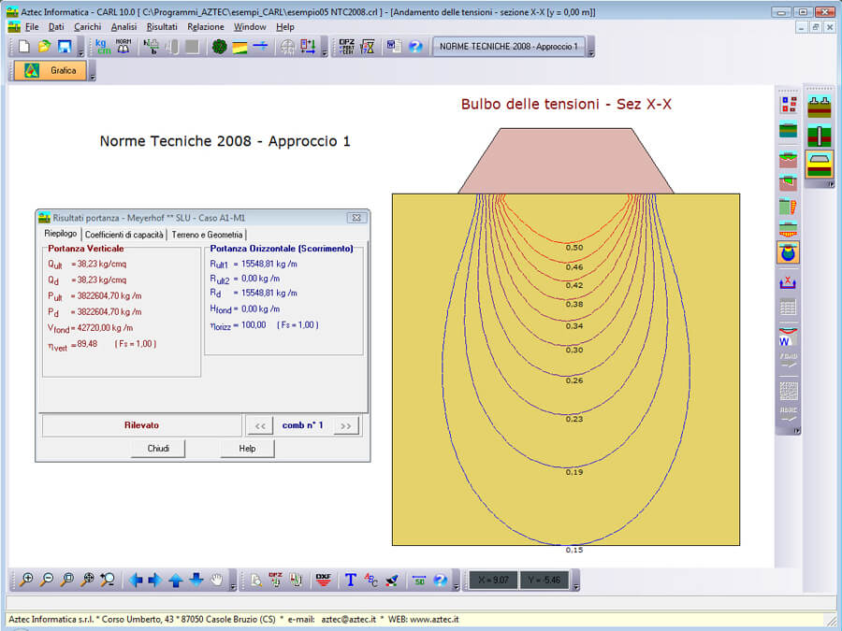Click NORME TECNICHE 2008 - Approccio 1 button

coord(508,47)
